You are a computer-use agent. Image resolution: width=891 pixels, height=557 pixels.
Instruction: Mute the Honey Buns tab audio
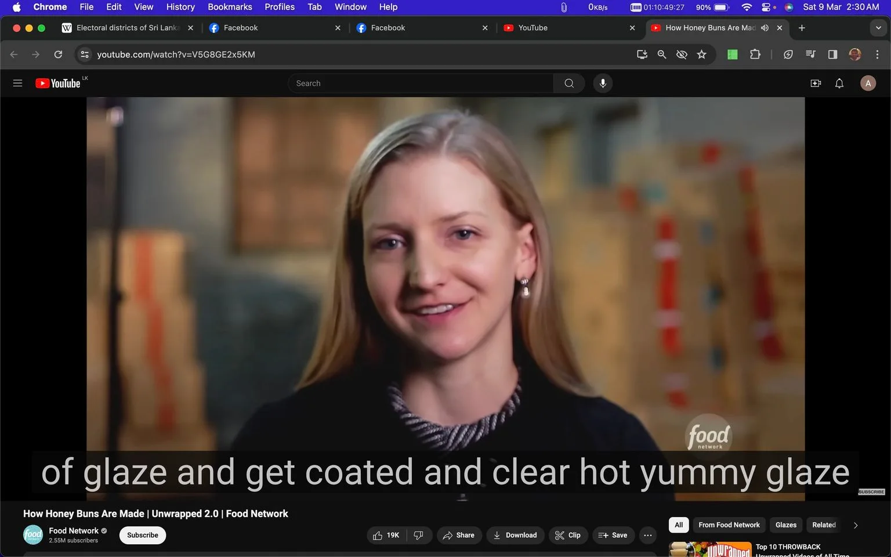click(765, 28)
